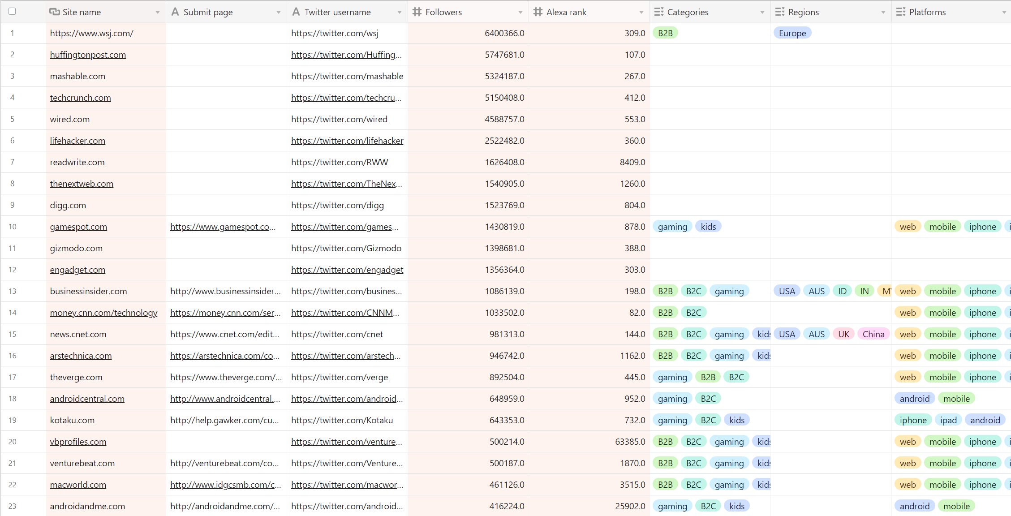Open the https://twitter.com/Gizmodo link
1011x516 pixels.
(346, 248)
